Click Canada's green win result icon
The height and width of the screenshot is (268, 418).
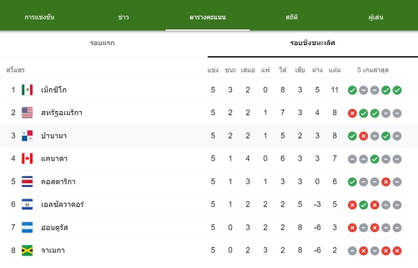374,159
